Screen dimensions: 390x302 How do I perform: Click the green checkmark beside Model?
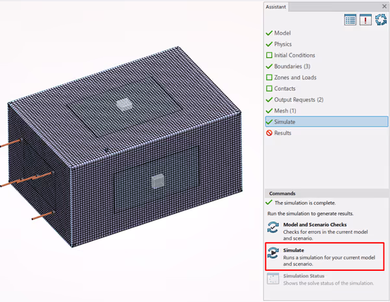click(x=269, y=33)
